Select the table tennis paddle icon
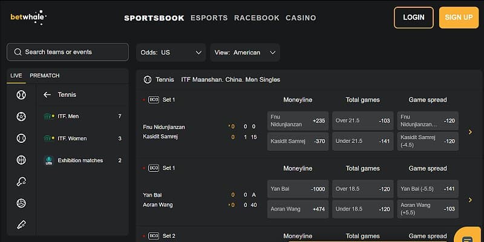Viewport: 484px width, 242px height. pos(21,181)
